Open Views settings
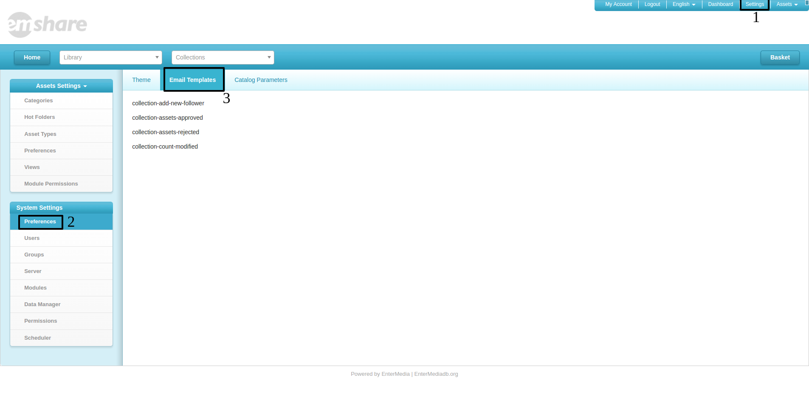Image resolution: width=809 pixels, height=414 pixels. (x=62, y=167)
